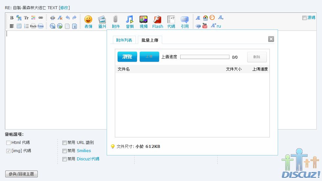Image resolution: width=322 pixels, height=181 pixels.
Task: Click the Undo arrow icon
Action: pos(68,18)
